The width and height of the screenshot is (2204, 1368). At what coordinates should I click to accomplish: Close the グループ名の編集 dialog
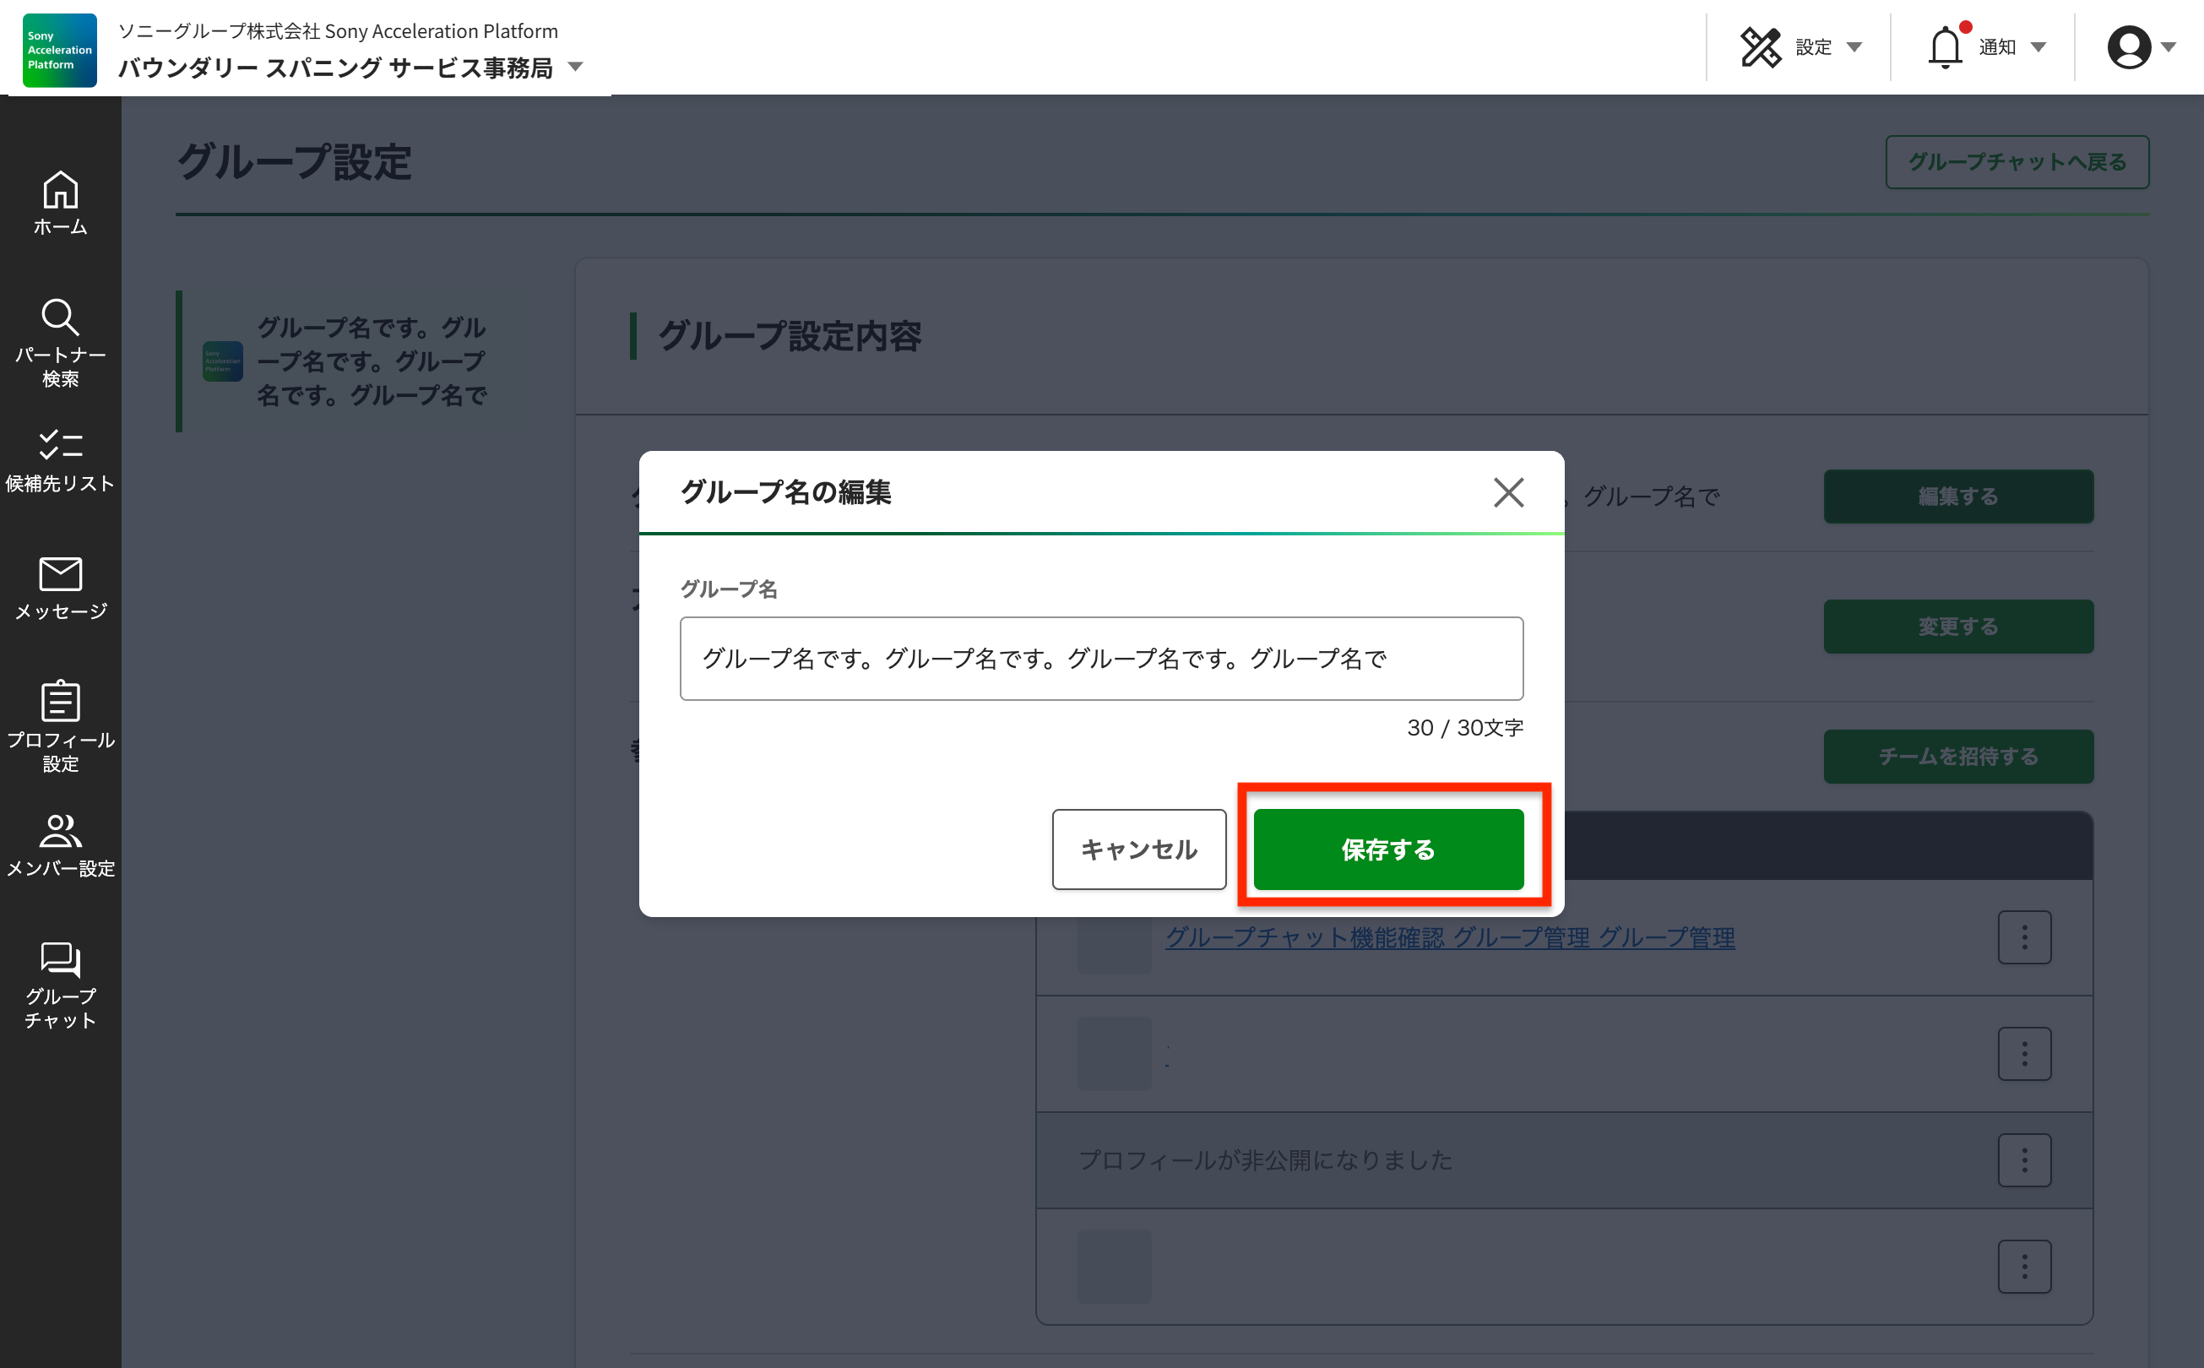point(1507,493)
